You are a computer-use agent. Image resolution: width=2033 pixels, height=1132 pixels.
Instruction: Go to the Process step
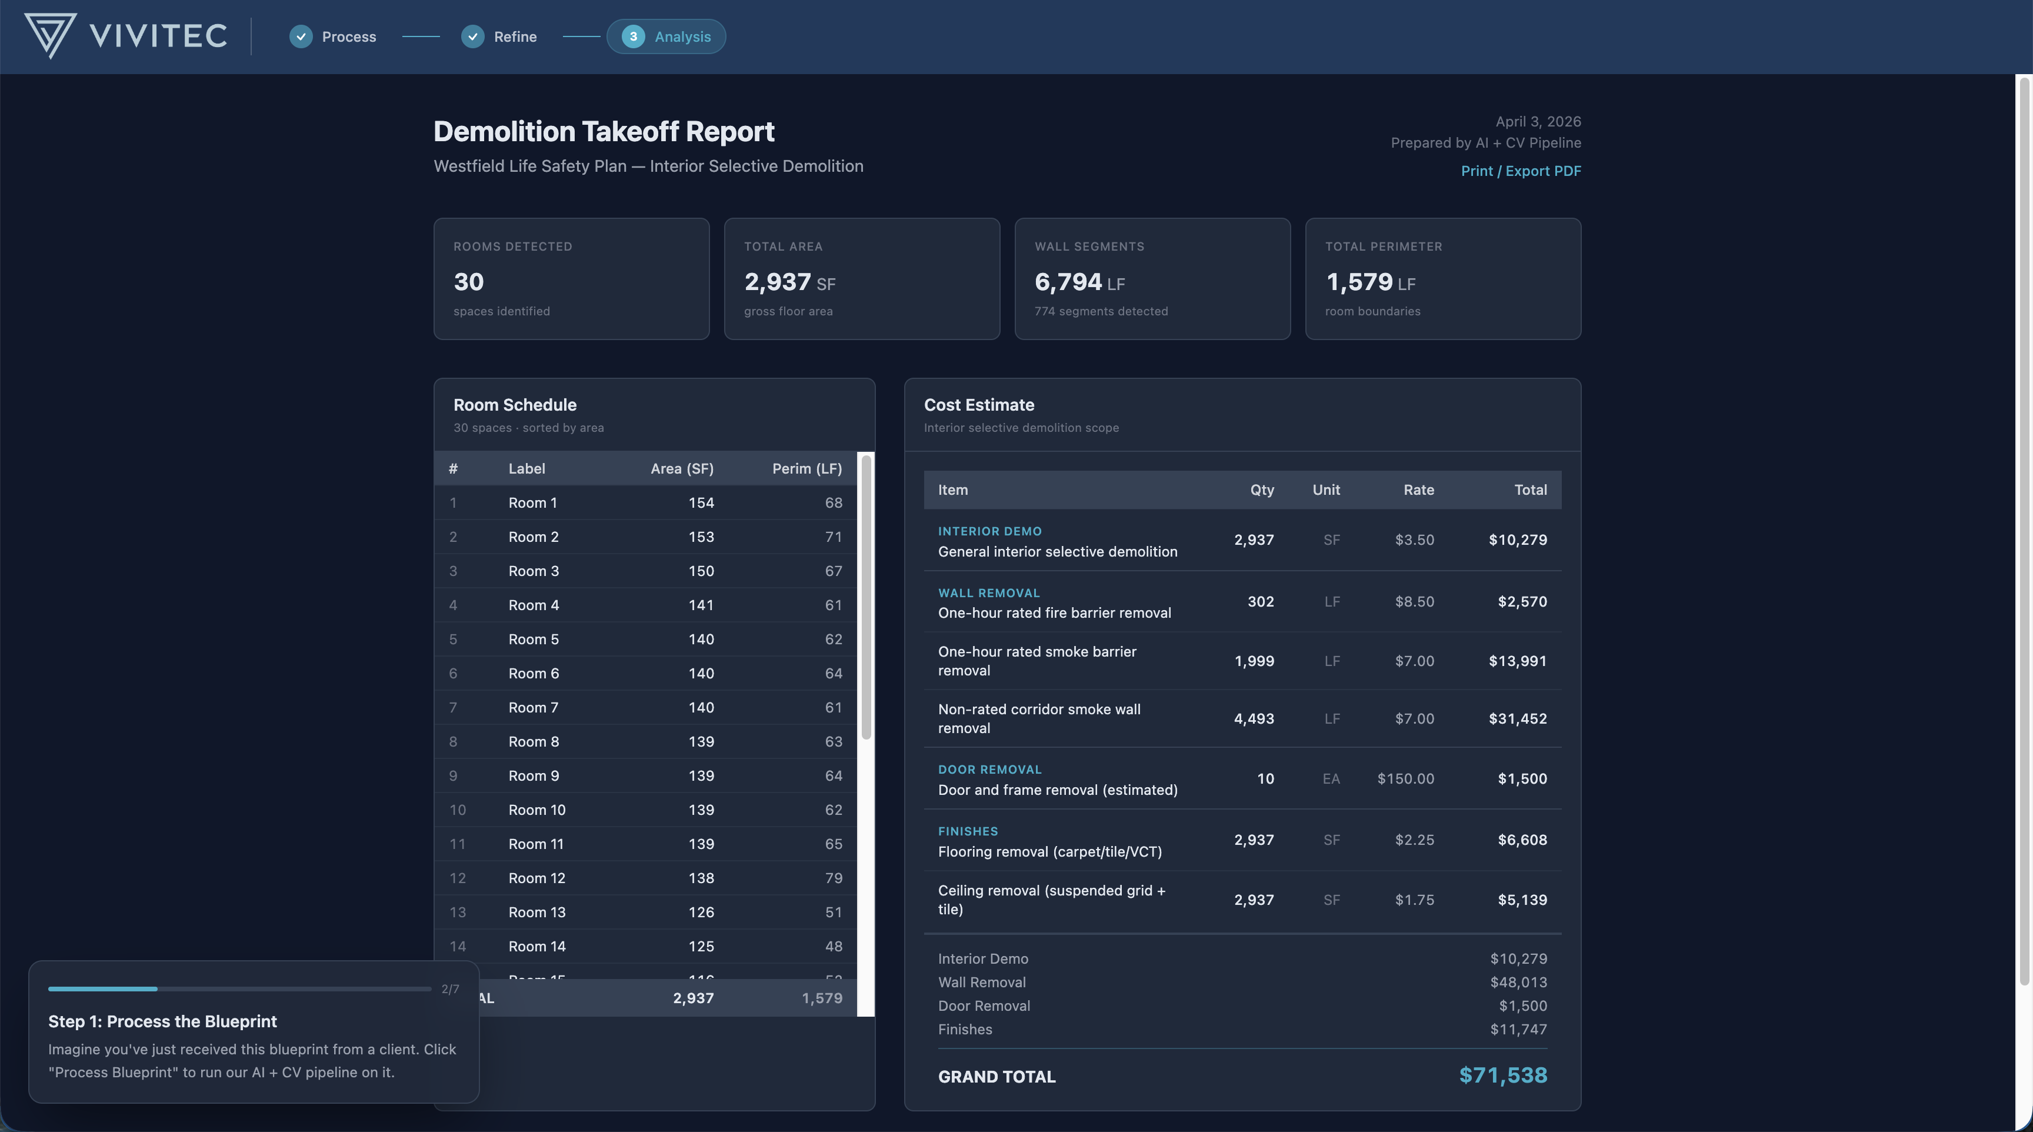pyautogui.click(x=333, y=36)
